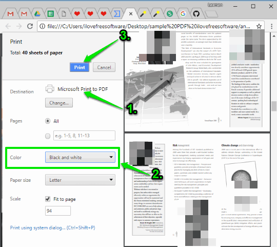Viewport: 277px width, 247px height.
Task: Open the Chrome three-dot menu
Action: click(x=272, y=26)
